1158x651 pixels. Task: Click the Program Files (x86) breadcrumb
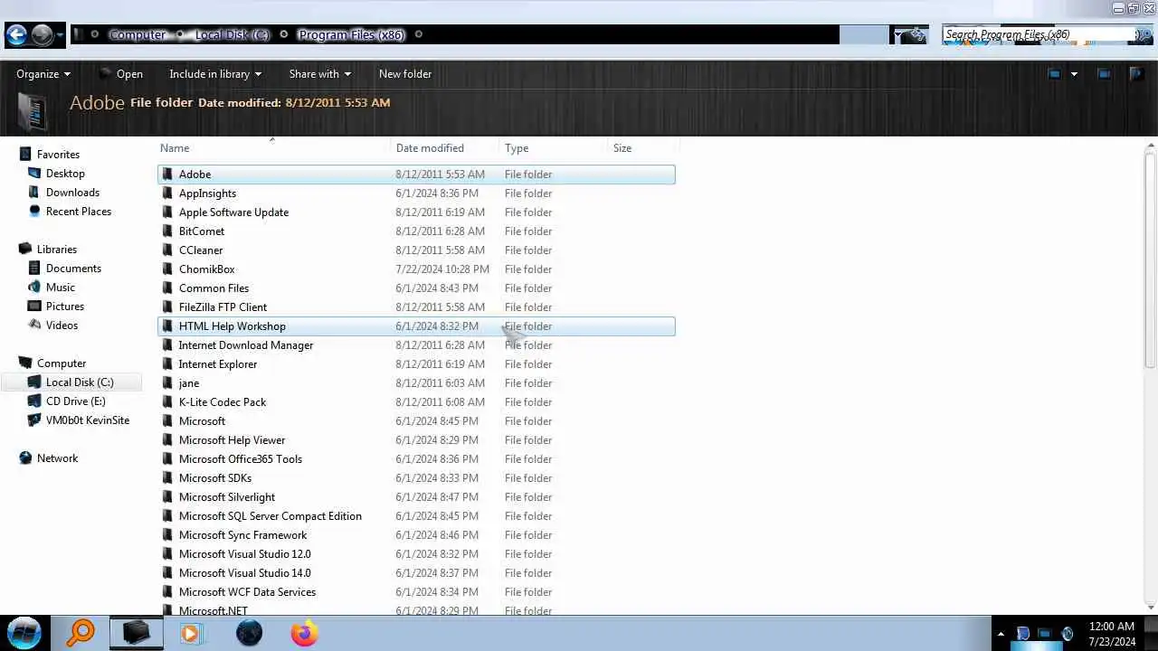[351, 34]
